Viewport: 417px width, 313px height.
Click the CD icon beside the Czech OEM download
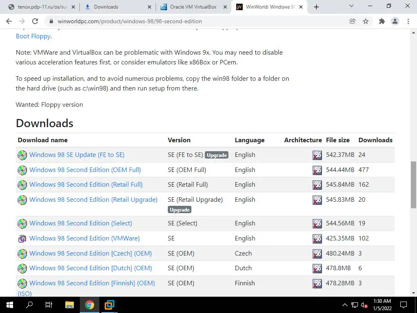click(22, 253)
